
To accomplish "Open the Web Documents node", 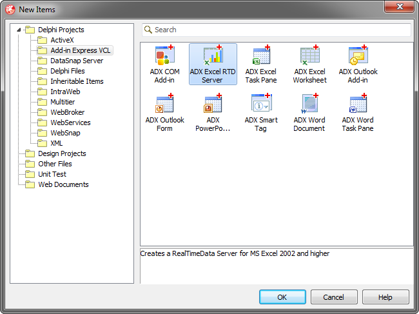I will (63, 184).
